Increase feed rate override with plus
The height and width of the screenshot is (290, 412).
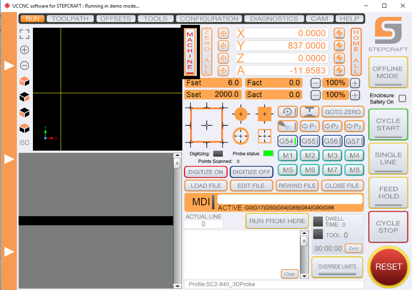[355, 83]
